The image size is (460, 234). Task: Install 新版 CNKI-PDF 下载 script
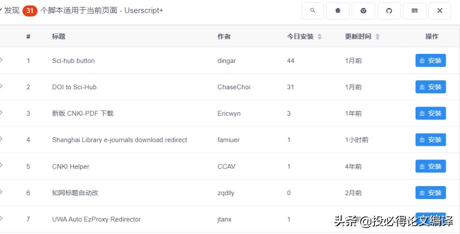(x=431, y=113)
